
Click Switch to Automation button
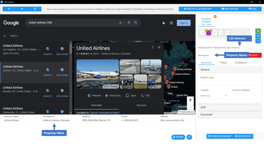197,9
